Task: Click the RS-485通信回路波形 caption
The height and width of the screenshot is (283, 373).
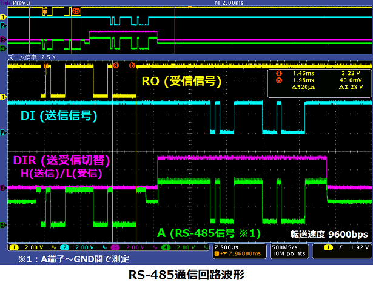Action: [187, 275]
